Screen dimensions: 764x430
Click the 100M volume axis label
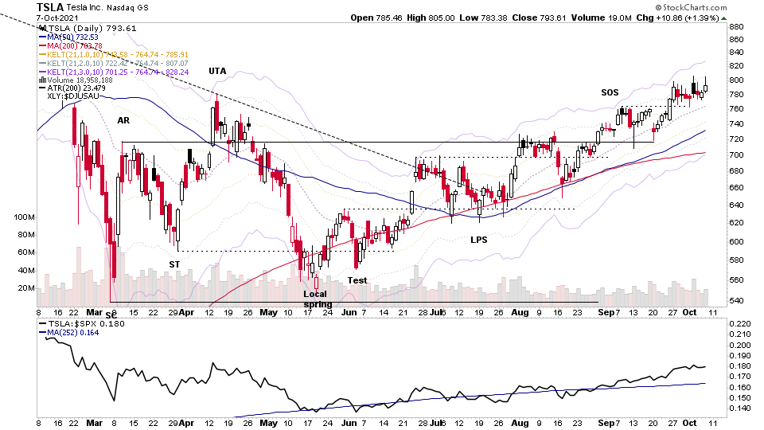[25, 217]
